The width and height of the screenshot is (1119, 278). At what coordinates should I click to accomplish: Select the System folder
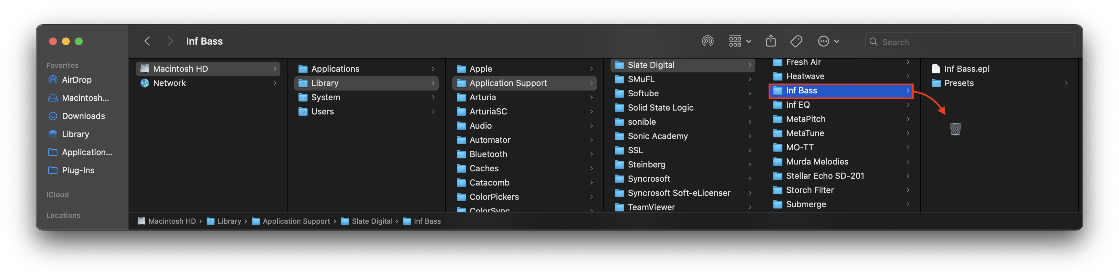pos(366,97)
